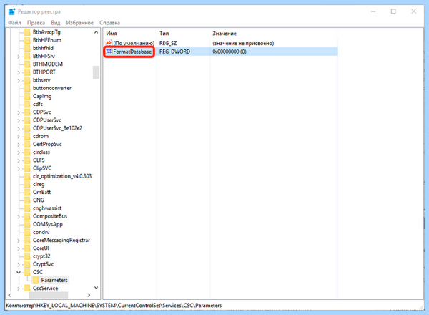The width and height of the screenshot is (429, 315).
Task: Click the condrv folder icon
Action: [x=27, y=232]
